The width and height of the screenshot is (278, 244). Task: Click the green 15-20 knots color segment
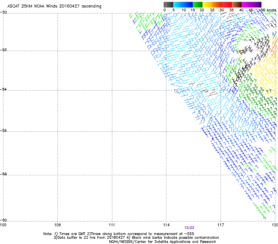(x=198, y=5)
